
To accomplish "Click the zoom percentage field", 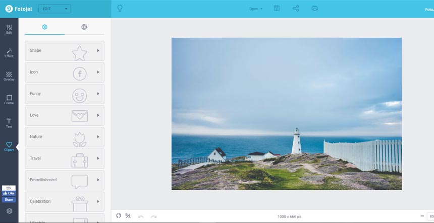I will [430, 216].
